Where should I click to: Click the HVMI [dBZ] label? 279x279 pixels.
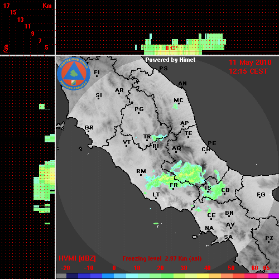77,258
